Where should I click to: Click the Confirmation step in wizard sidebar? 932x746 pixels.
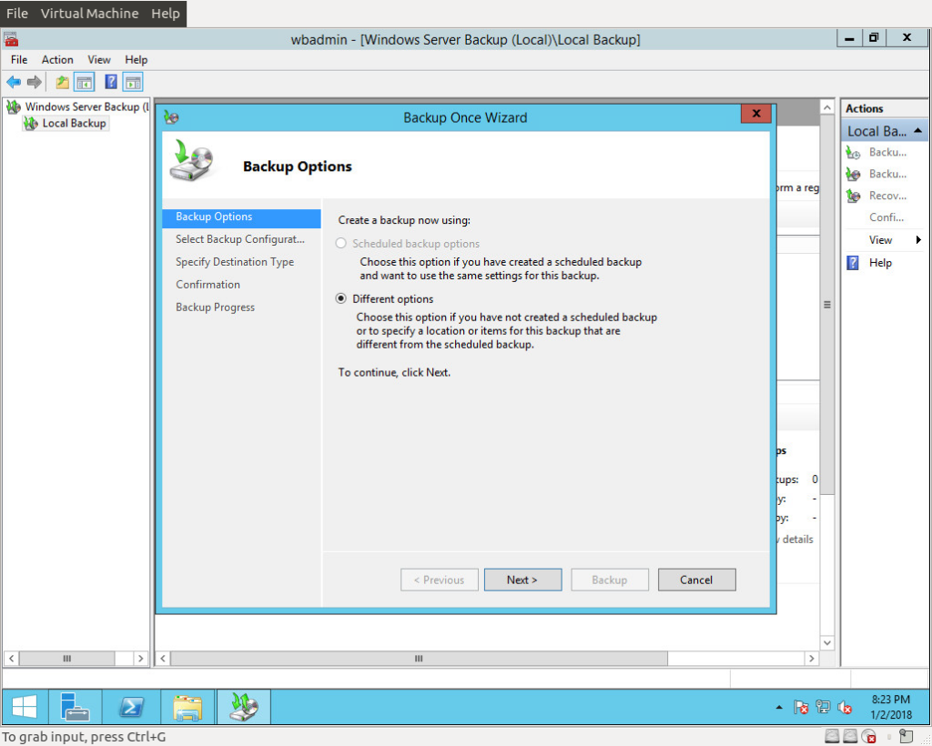pos(208,285)
